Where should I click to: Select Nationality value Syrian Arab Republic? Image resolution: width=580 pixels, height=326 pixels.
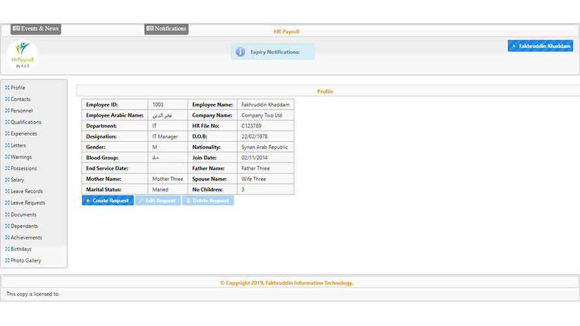265,147
